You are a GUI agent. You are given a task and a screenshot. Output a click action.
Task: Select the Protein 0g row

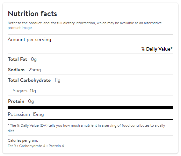tap(90, 101)
